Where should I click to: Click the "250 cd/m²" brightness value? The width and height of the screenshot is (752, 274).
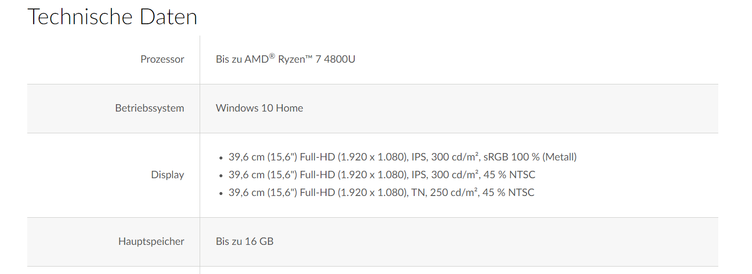[453, 193]
